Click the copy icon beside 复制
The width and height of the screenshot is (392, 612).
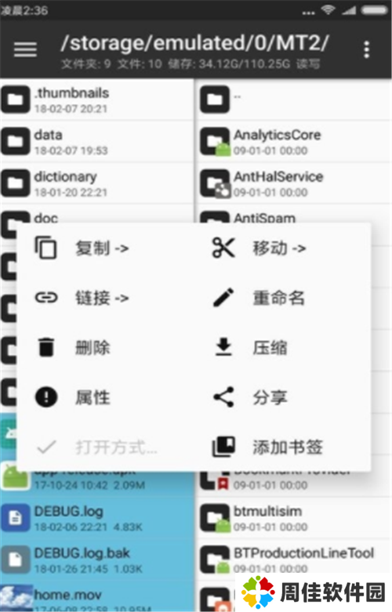[x=46, y=248]
